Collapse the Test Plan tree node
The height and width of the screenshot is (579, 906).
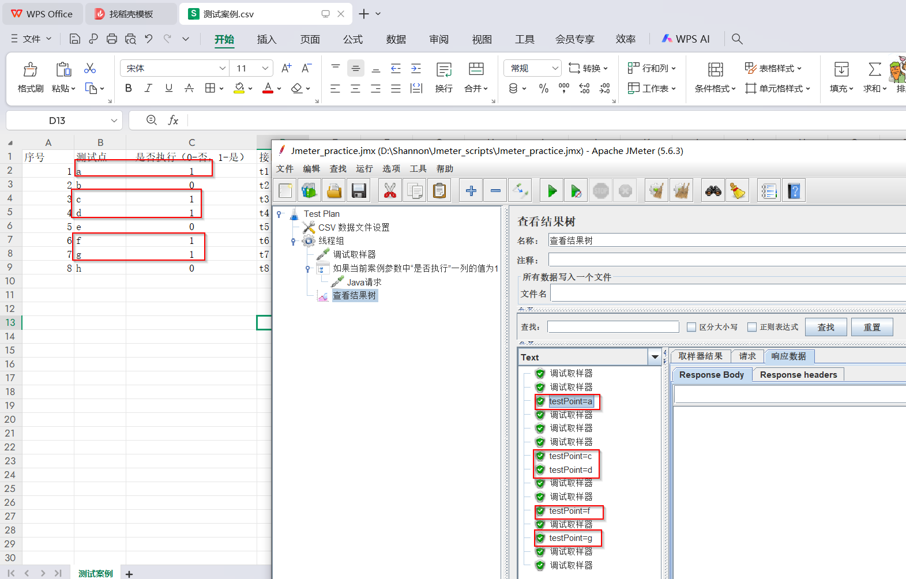pos(279,214)
